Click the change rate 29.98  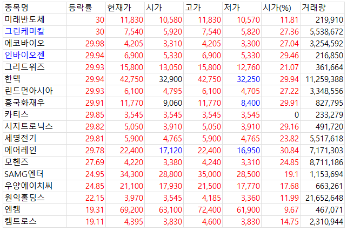95,44
